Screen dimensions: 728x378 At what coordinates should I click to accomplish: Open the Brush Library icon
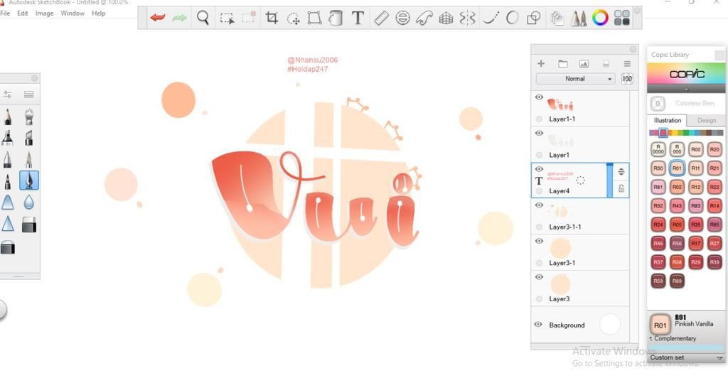(28, 94)
